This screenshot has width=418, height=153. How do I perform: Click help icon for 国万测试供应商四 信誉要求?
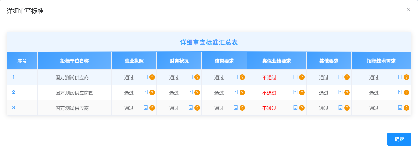point(242,92)
